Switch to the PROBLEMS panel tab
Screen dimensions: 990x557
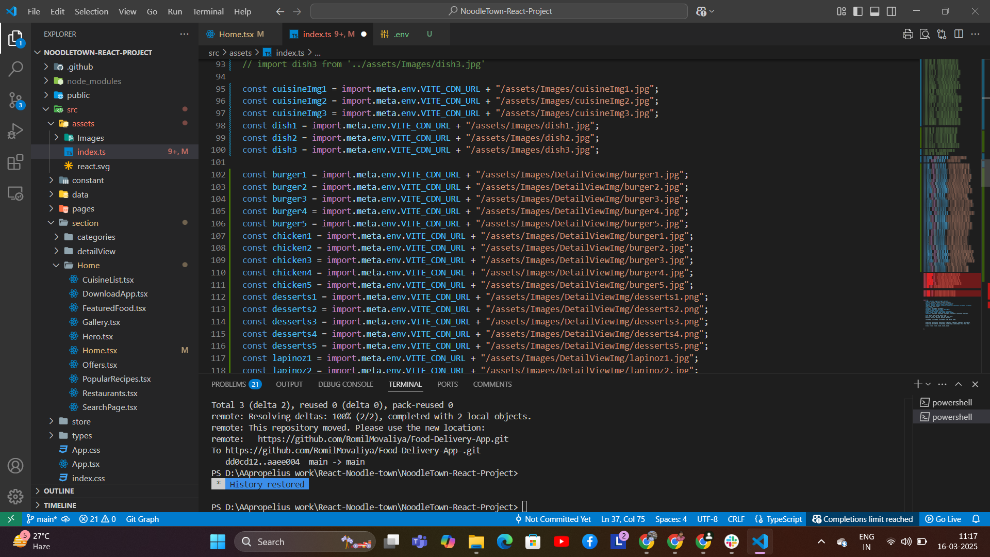point(236,384)
